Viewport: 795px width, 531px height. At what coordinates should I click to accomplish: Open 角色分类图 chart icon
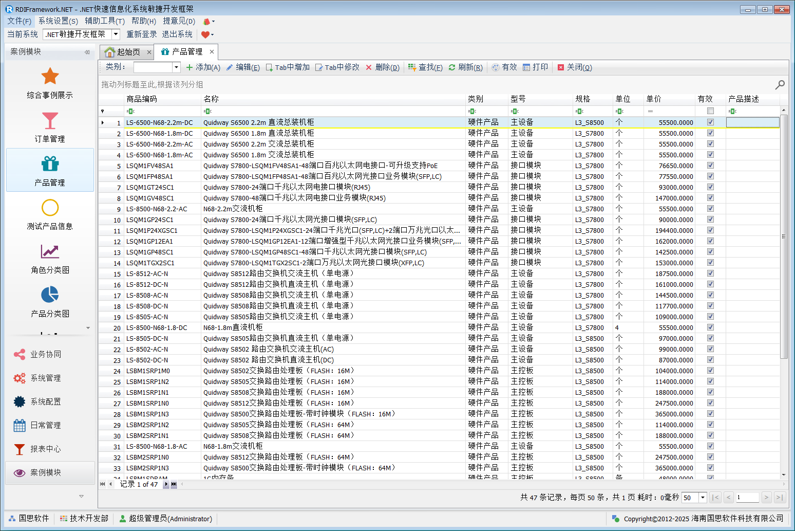click(x=50, y=252)
